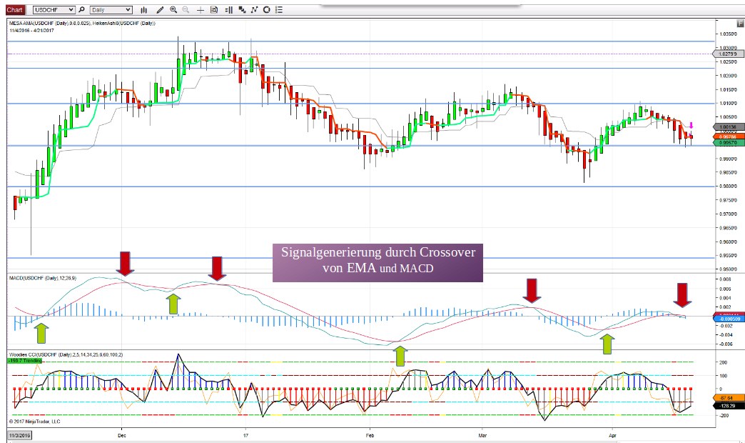
Task: Click the 200 CCI axis label
Action: (x=723, y=362)
